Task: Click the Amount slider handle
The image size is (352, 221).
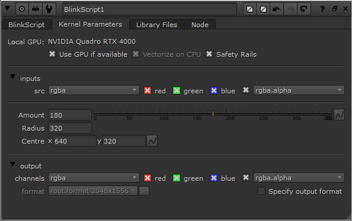Action: 213,113
